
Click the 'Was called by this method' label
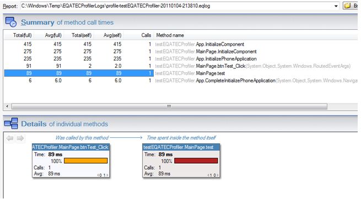tap(82, 138)
